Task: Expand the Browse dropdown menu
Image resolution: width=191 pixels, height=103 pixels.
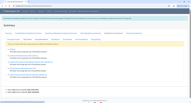Action: coord(33,11)
